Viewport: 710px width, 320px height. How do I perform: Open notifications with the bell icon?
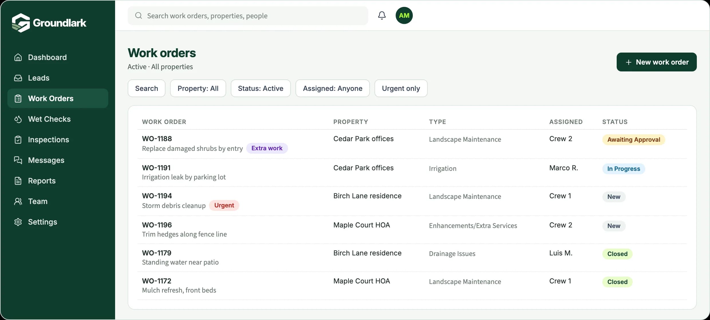382,15
